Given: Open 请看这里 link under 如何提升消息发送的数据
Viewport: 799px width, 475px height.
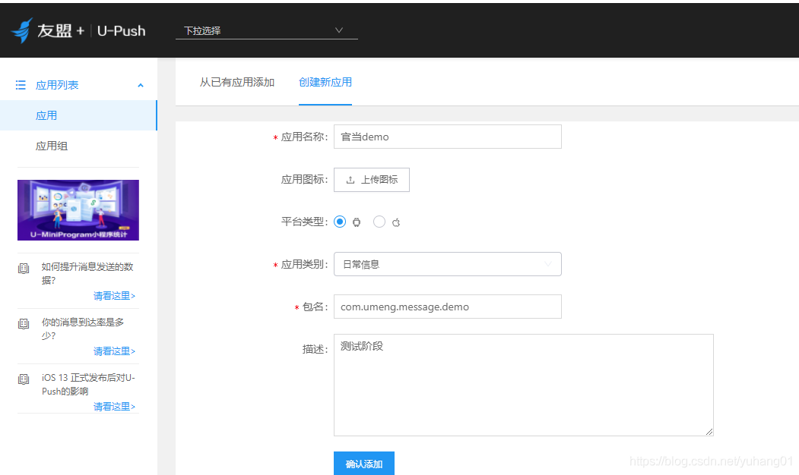Looking at the screenshot, I should point(114,296).
